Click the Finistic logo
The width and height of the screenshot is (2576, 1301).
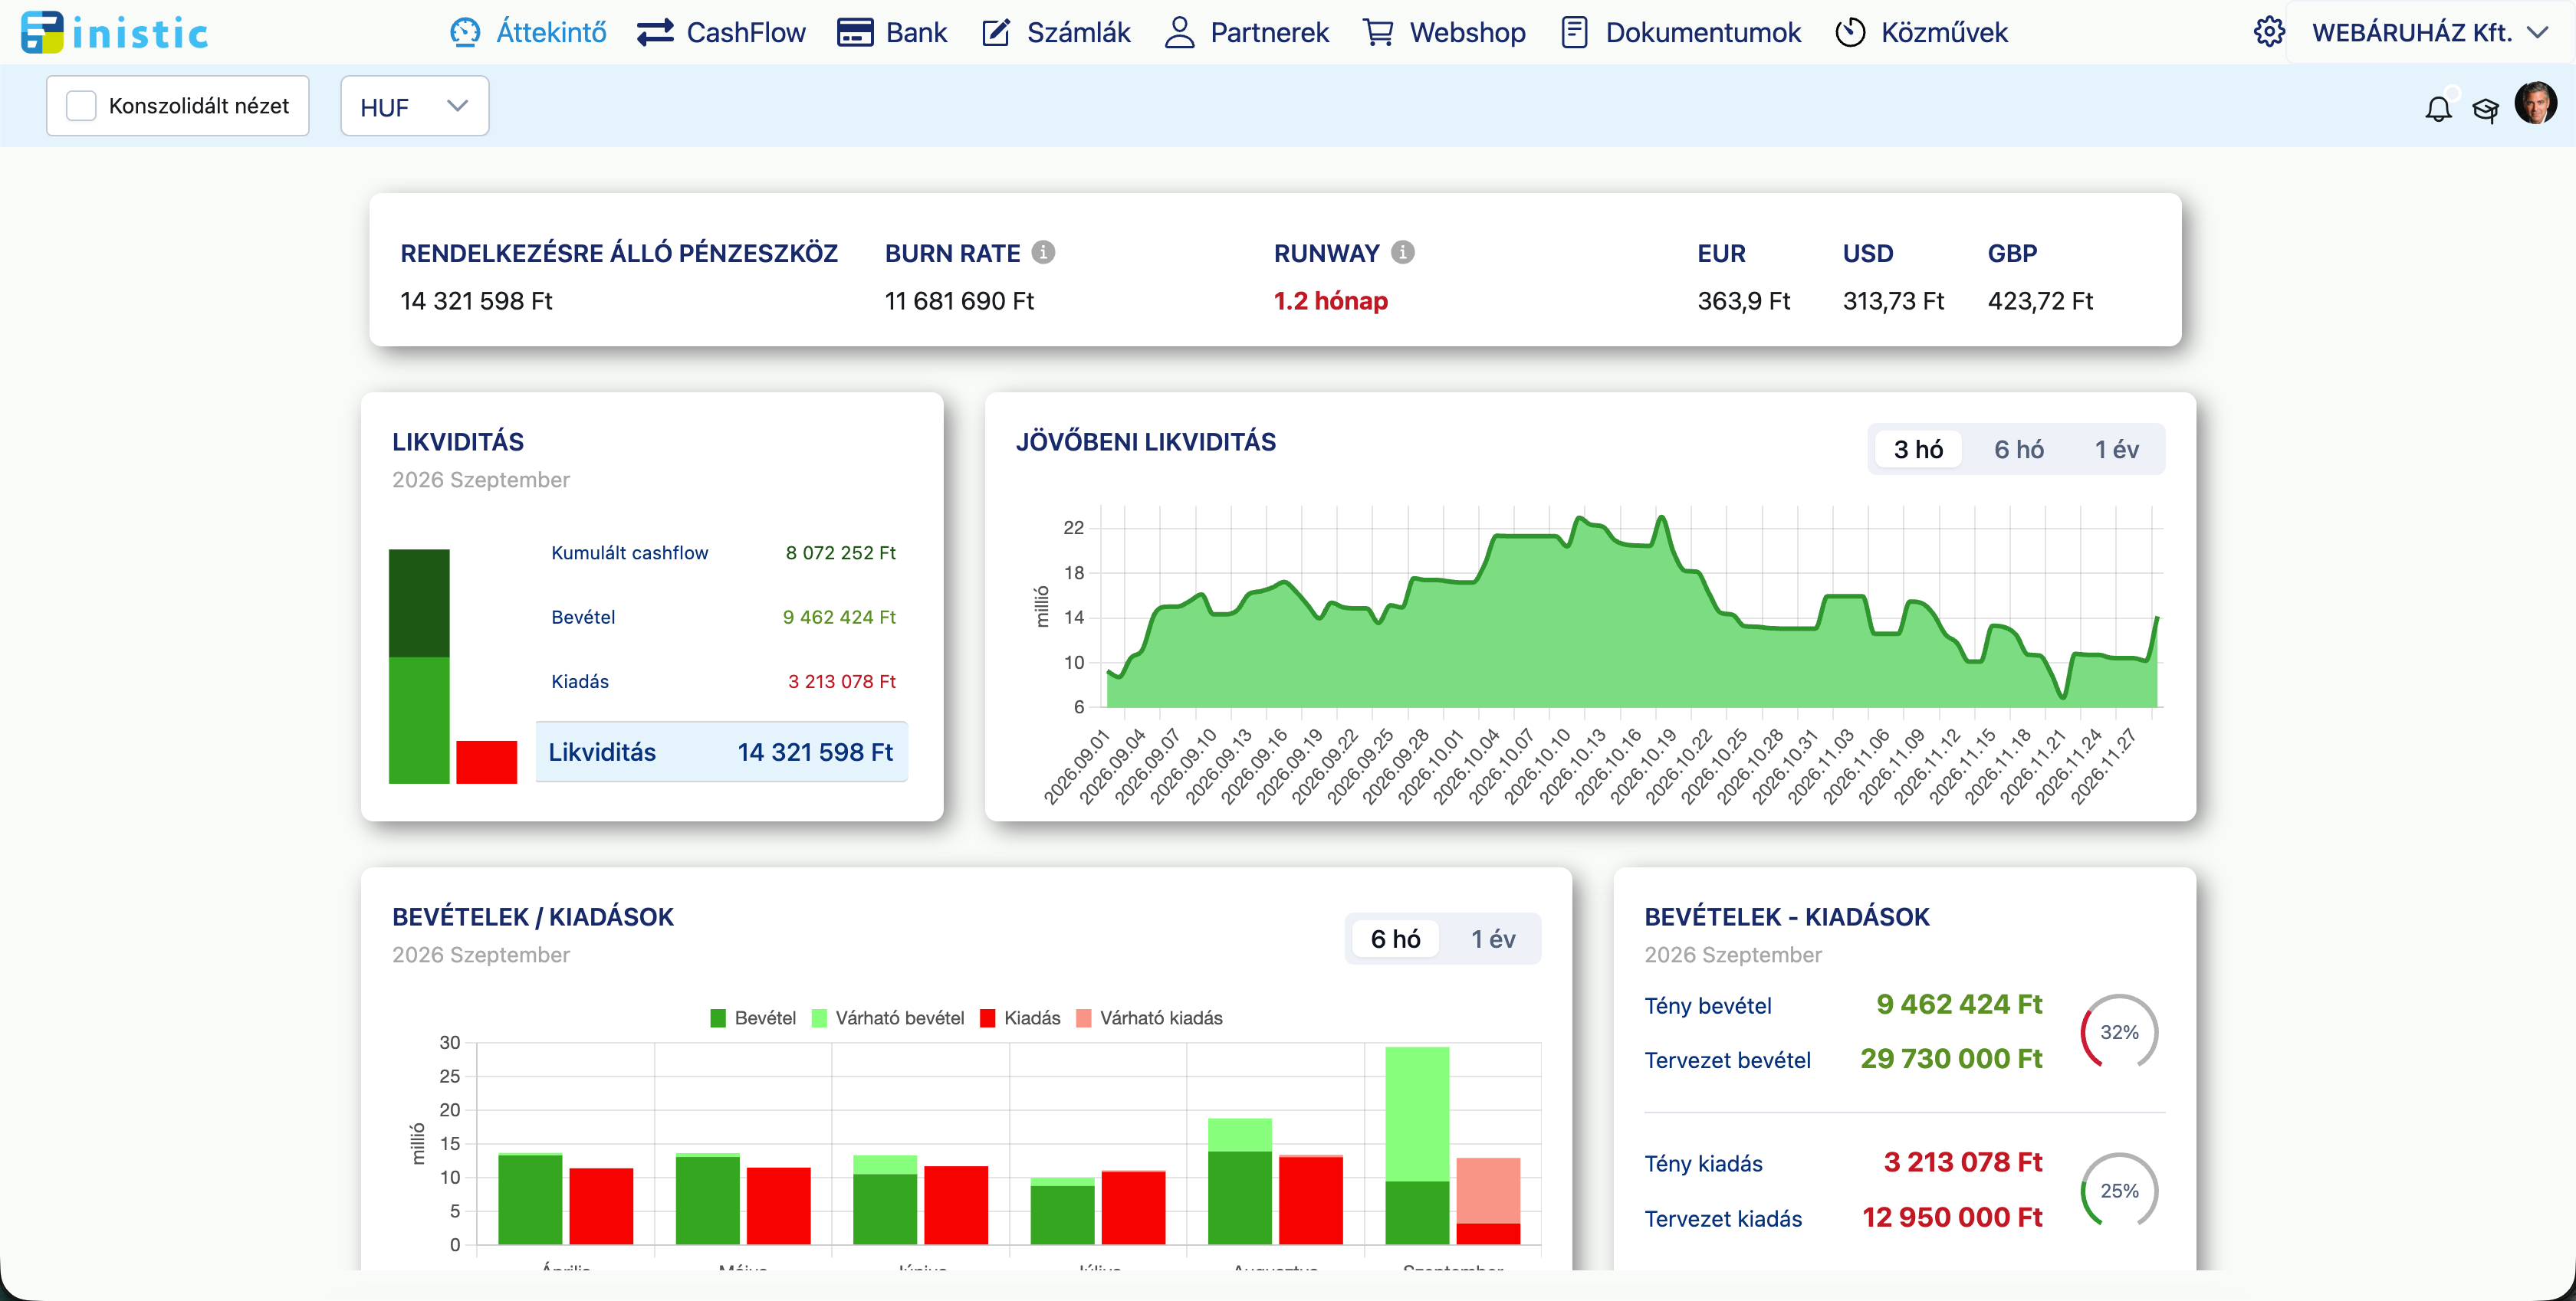[x=114, y=33]
